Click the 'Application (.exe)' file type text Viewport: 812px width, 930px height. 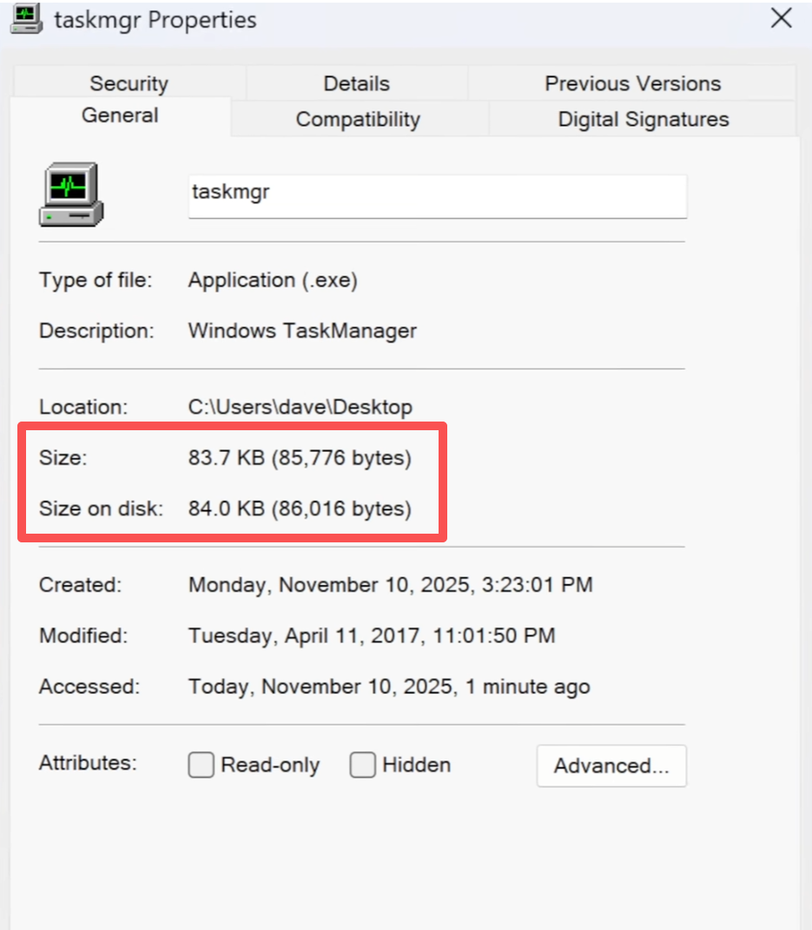click(x=274, y=280)
